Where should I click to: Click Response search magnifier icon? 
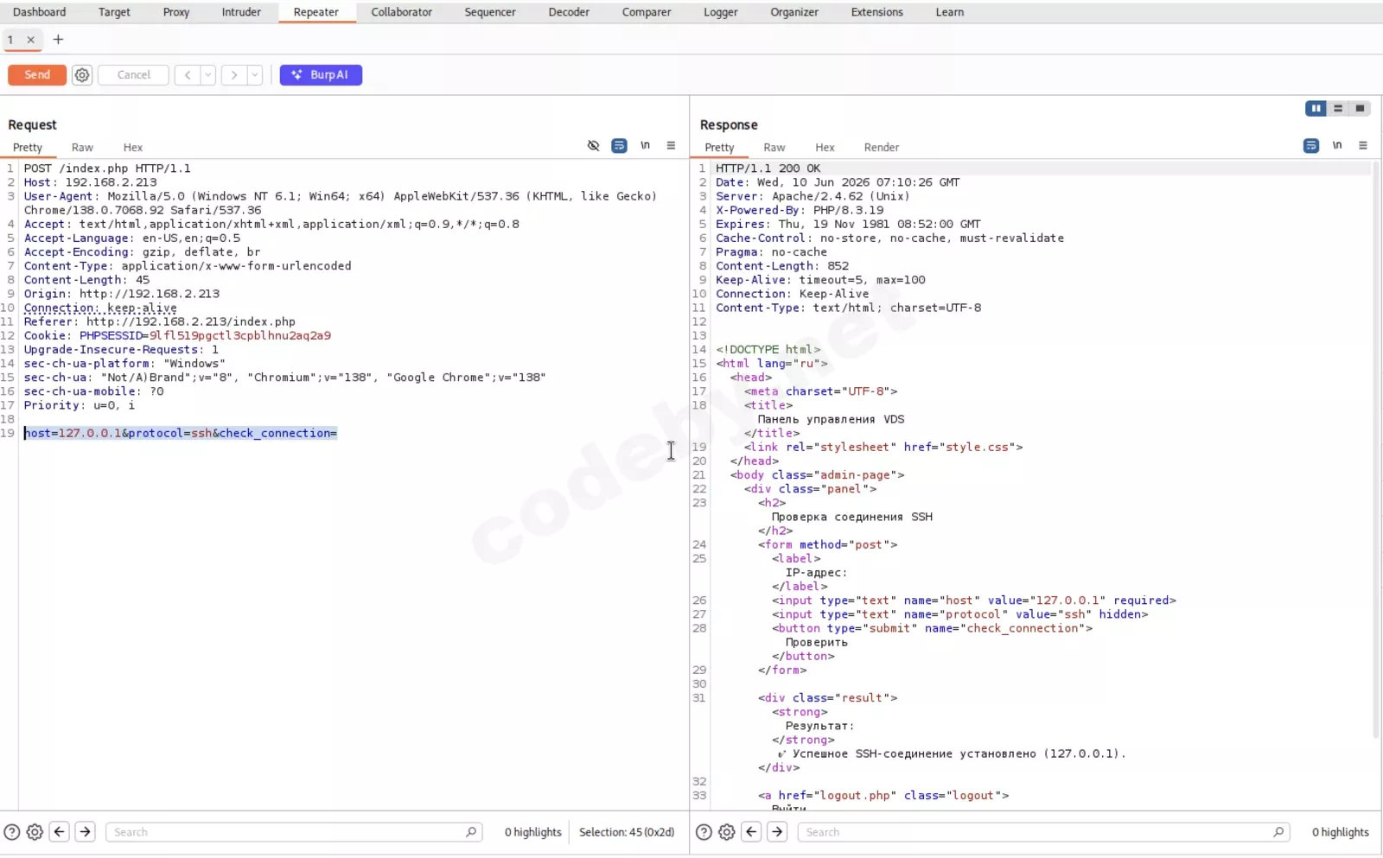1278,832
